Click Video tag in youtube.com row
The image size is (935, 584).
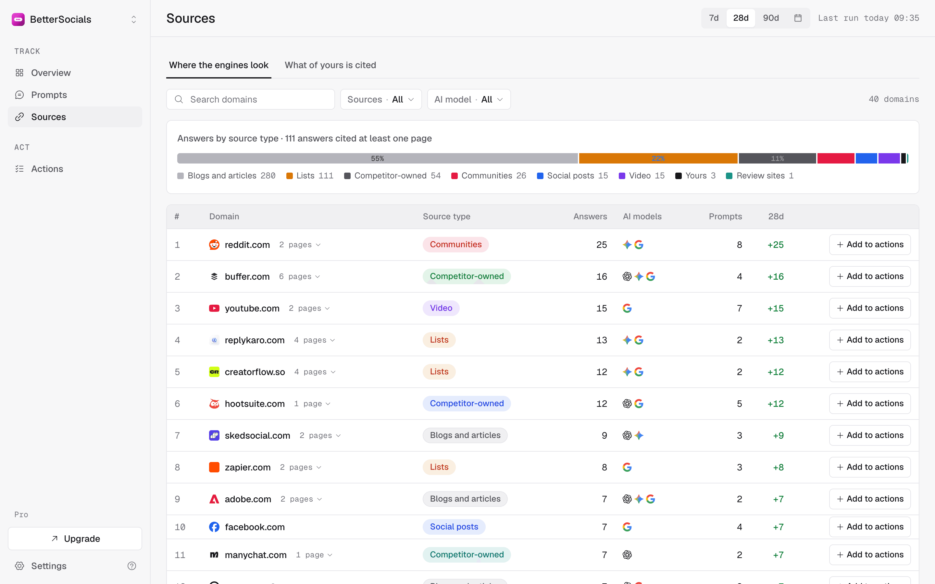(x=441, y=308)
